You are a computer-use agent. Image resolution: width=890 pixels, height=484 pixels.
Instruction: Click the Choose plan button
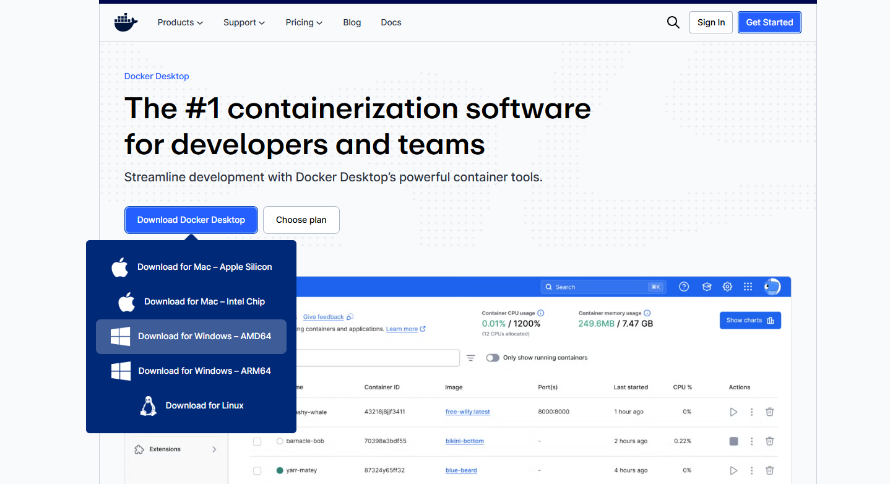301,220
